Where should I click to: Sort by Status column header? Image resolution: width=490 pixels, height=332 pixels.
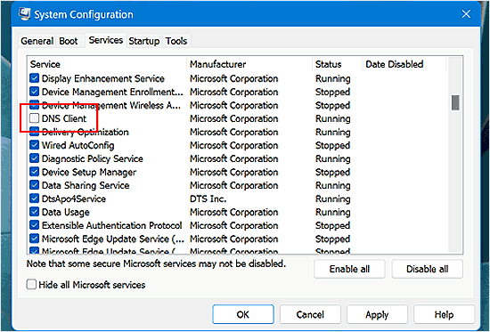coord(337,64)
